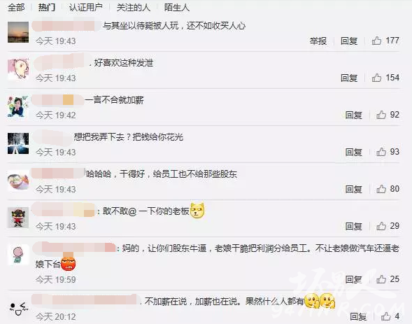Give thumbs-up to the 4-like comment
Viewport: 412px width, 324px height.
[385, 316]
